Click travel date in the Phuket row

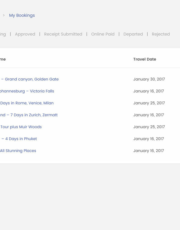pyautogui.click(x=148, y=139)
